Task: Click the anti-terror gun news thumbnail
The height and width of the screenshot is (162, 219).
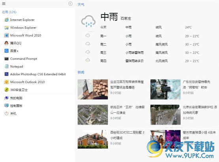Action: coord(165,89)
